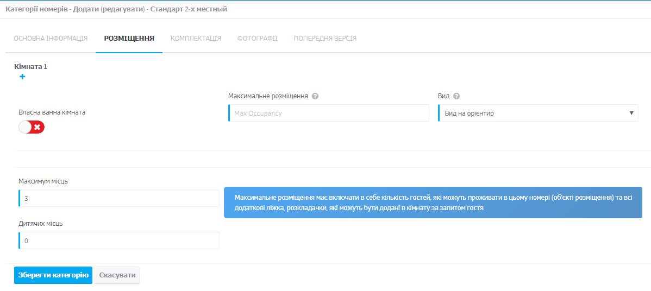651x291 pixels.
Task: Select the Розміщення tab
Action: [129, 39]
